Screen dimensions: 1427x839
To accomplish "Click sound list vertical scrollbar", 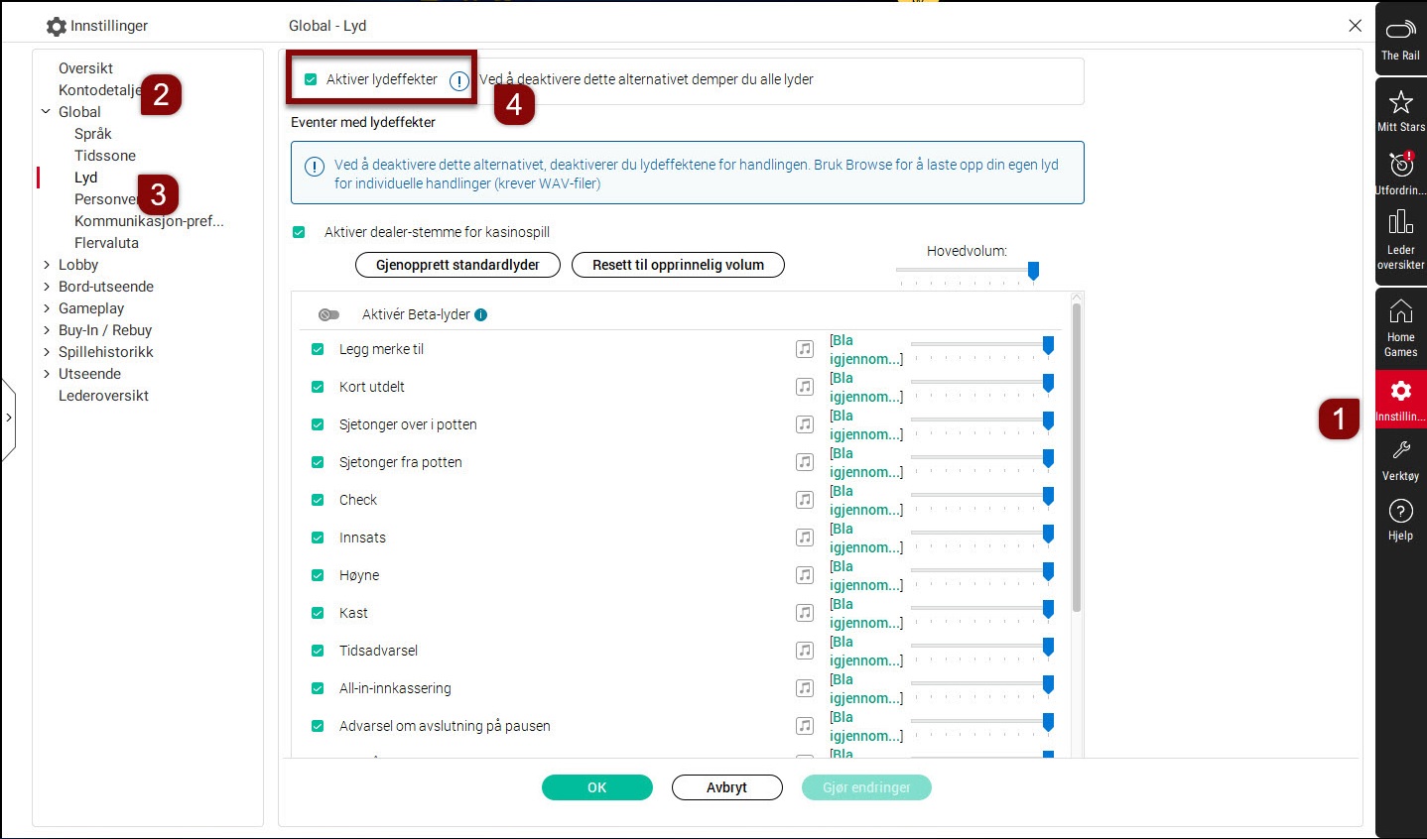I will 1076,456.
